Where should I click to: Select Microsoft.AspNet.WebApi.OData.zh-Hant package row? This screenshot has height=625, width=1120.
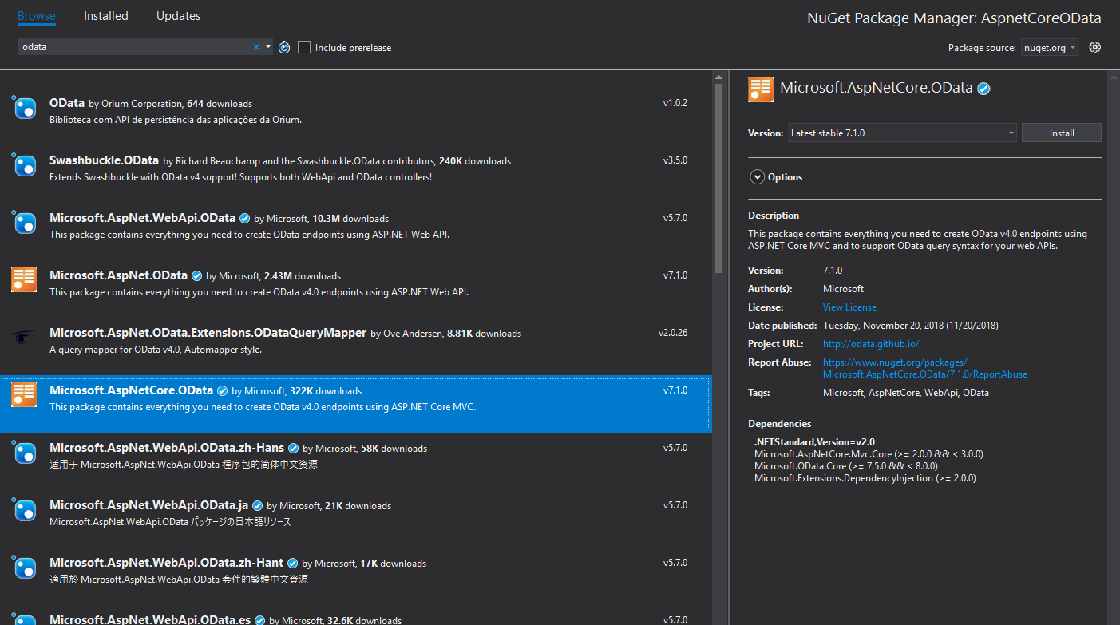coord(356,576)
